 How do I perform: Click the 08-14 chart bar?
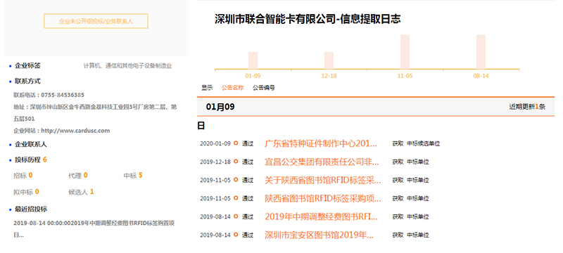pos(481,51)
